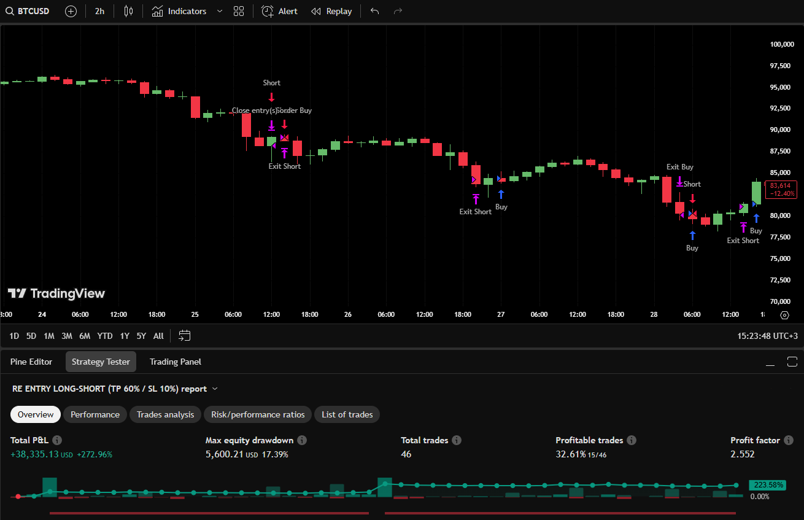Start bar Replay mode

point(331,11)
